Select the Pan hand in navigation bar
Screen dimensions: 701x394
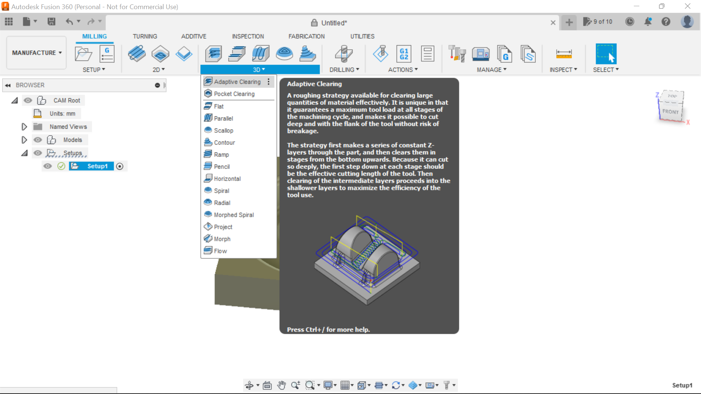tap(281, 385)
